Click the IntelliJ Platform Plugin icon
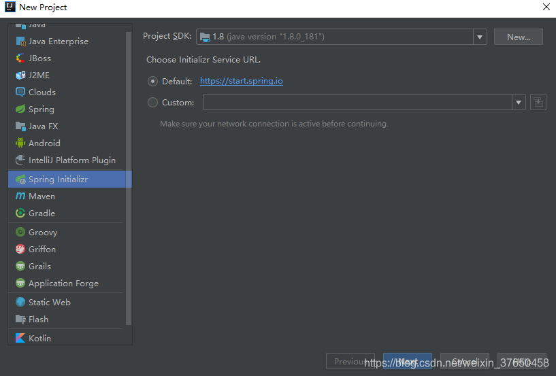 [x=20, y=160]
